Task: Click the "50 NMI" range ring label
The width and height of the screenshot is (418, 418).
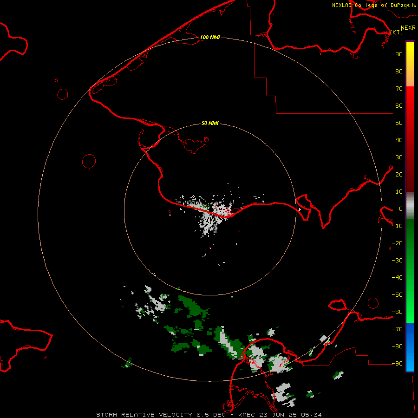Action: click(x=210, y=123)
